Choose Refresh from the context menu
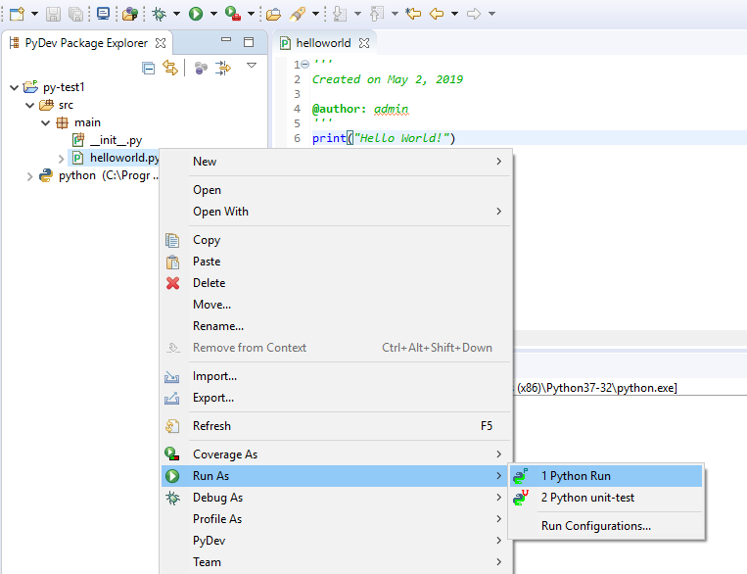Screen dimensions: 747x574 [x=337, y=426]
